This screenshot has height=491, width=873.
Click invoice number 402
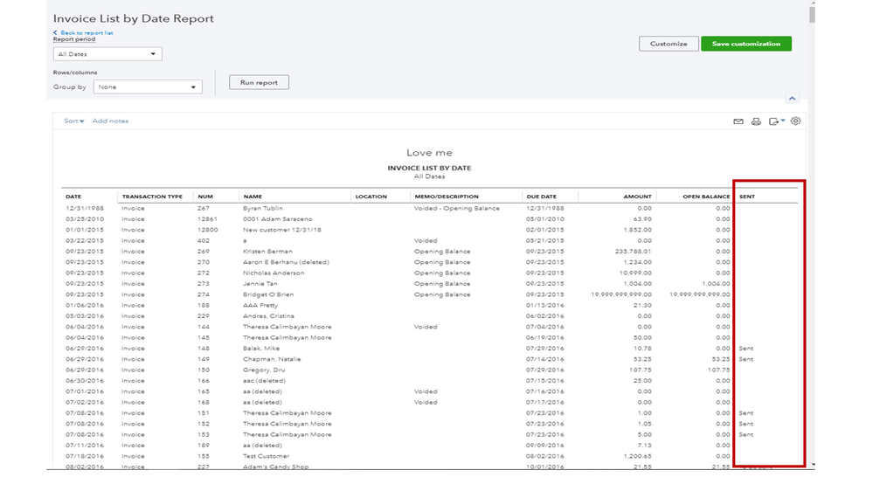pyautogui.click(x=204, y=241)
